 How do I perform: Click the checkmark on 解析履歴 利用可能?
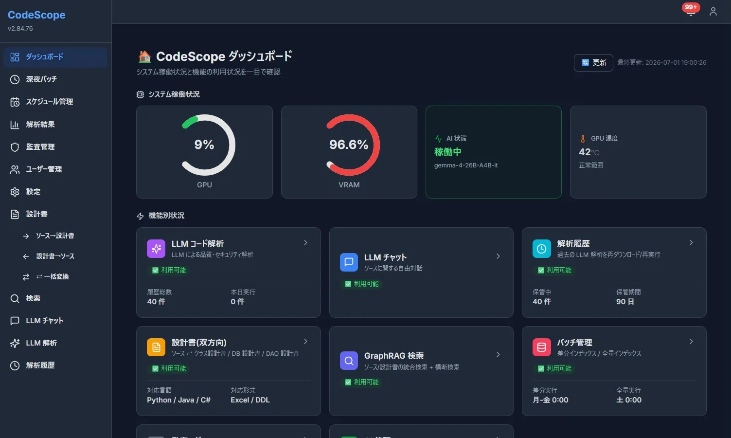(541, 270)
